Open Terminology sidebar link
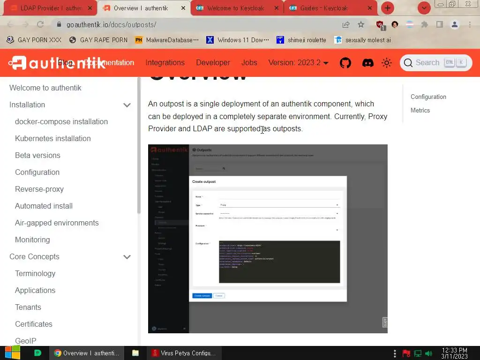480x360 pixels. 35,273
